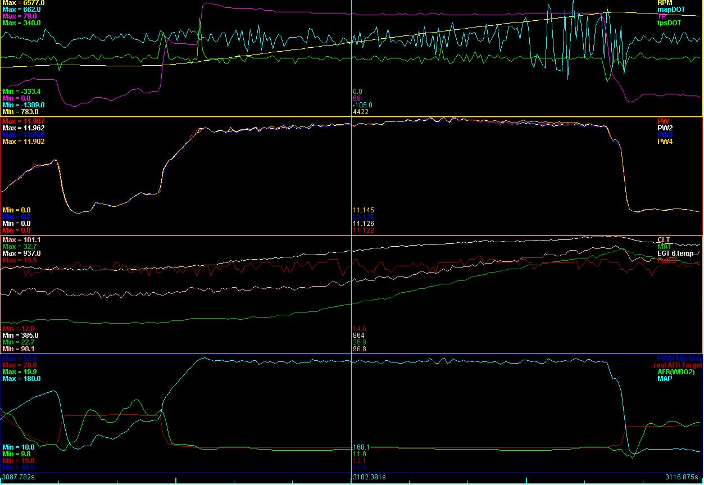Viewport: 704px width, 485px height.
Task: Click the AFR(WBO2) legend label
Action: pos(676,372)
